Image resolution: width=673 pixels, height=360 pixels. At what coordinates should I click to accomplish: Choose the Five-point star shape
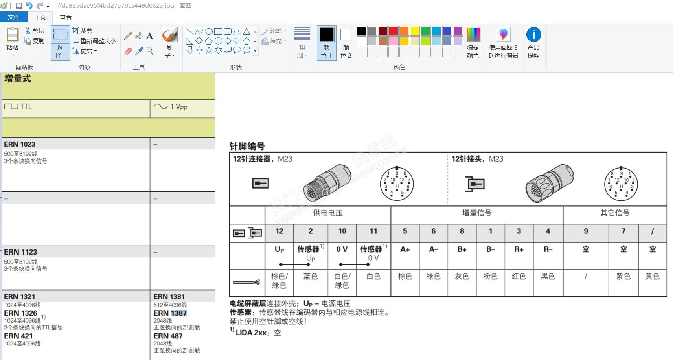pos(209,50)
